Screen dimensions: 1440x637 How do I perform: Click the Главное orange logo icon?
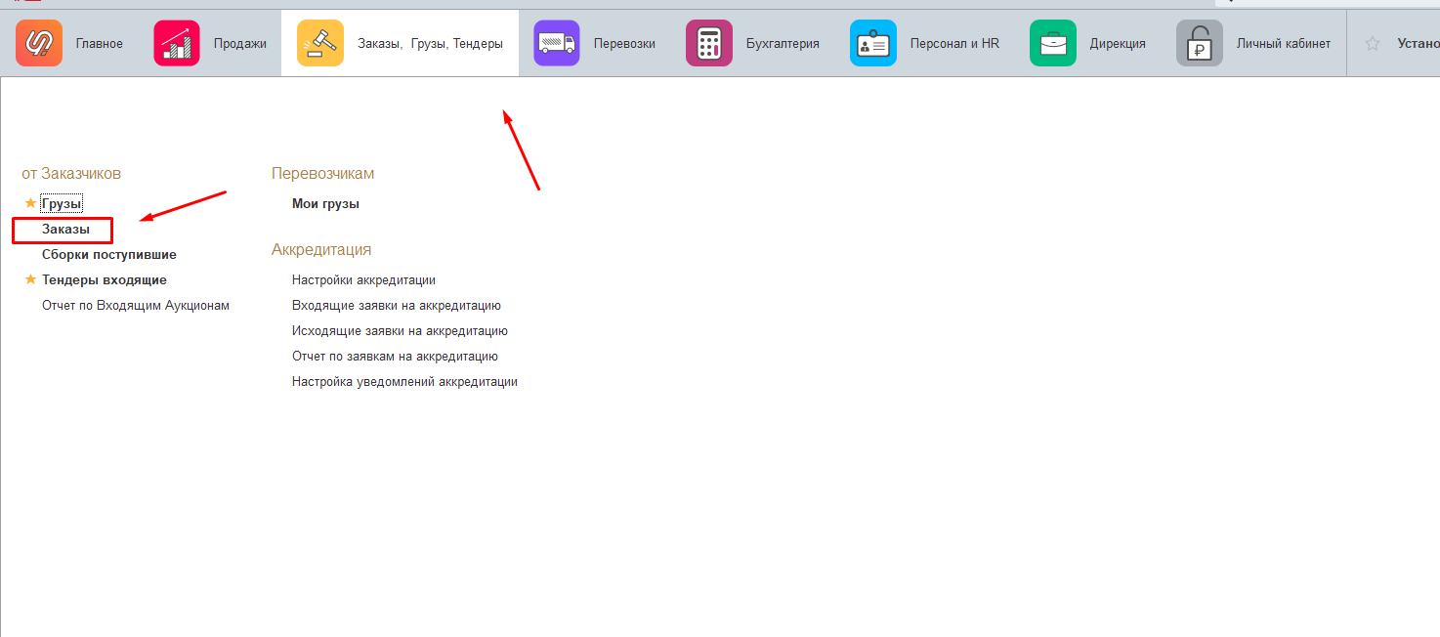[39, 43]
